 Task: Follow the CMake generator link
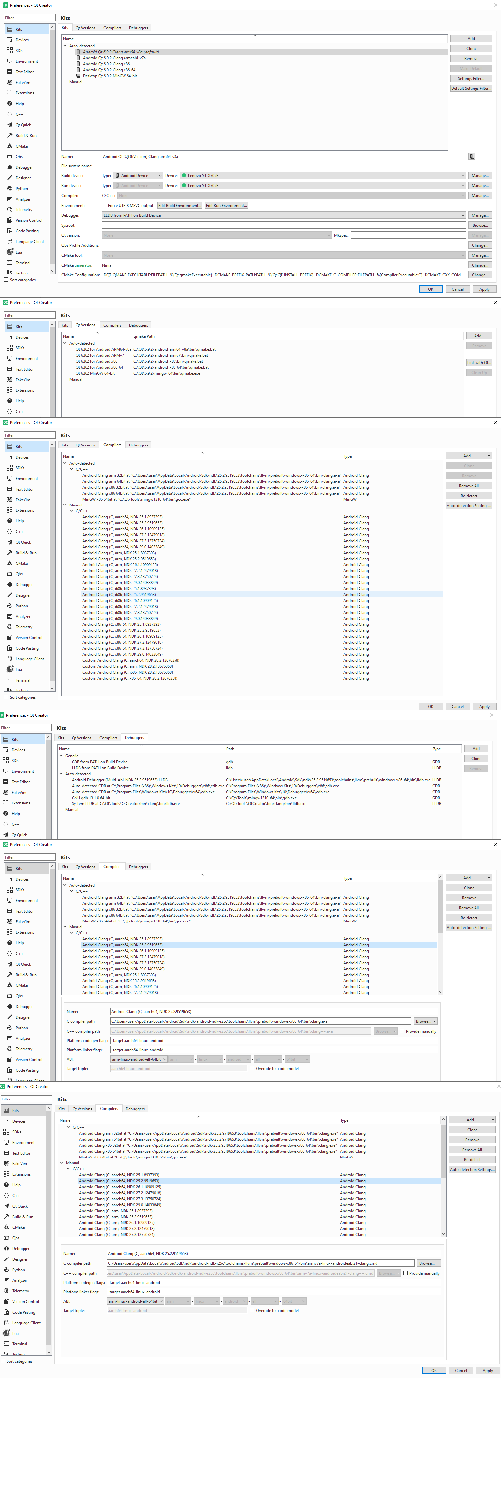point(83,265)
